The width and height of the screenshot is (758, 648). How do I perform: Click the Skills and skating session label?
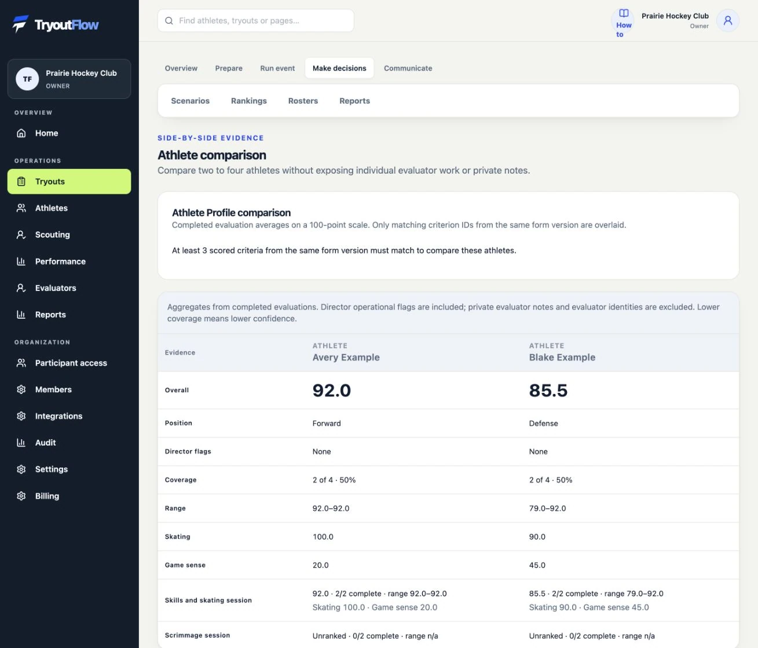click(x=208, y=601)
